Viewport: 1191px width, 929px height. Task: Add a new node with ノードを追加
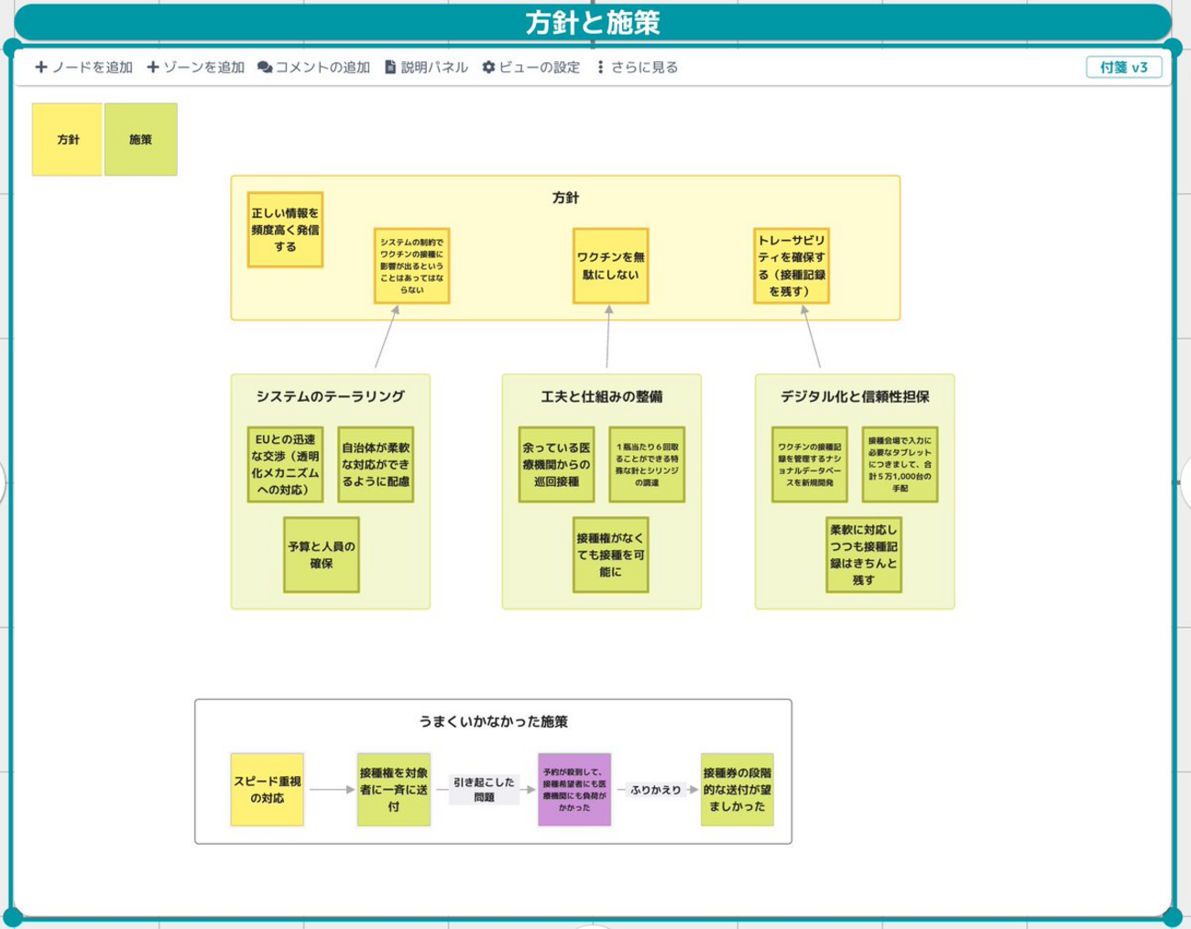click(83, 67)
